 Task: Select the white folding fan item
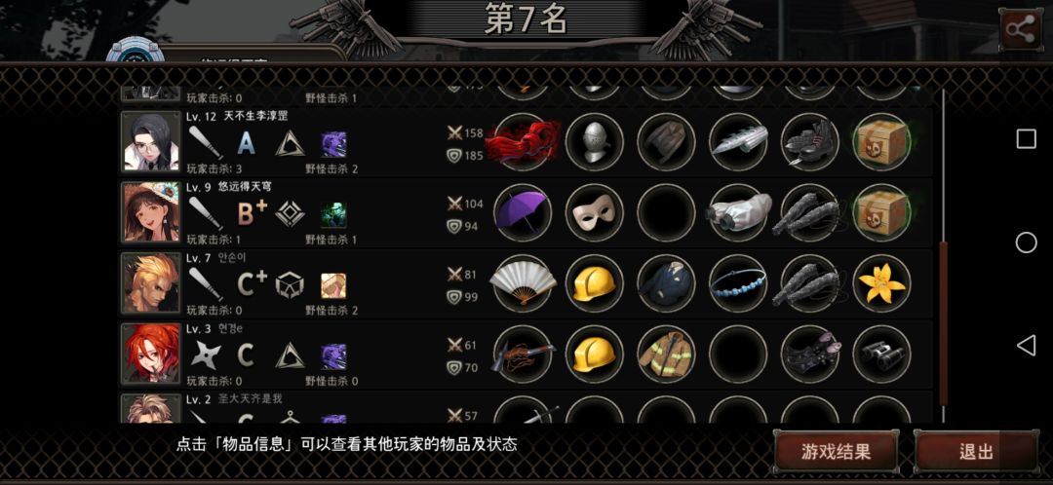pos(523,283)
